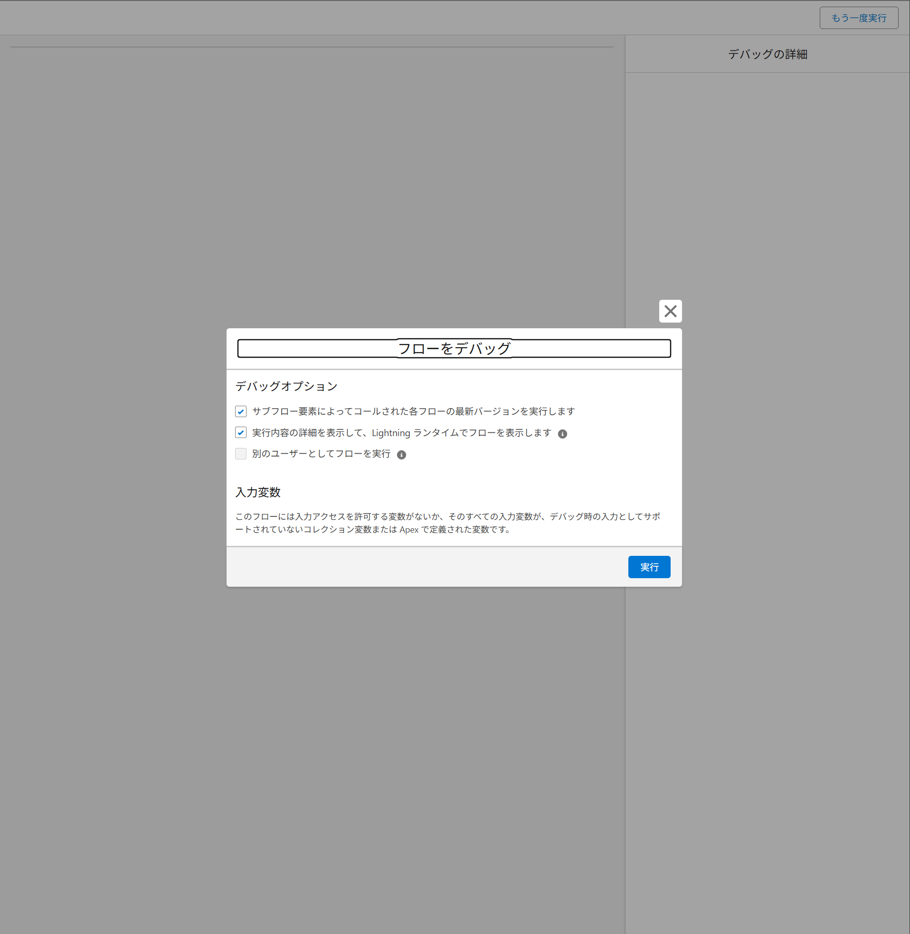Click the デバッグの詳細 panel title
This screenshot has height=934, width=910.
point(768,55)
